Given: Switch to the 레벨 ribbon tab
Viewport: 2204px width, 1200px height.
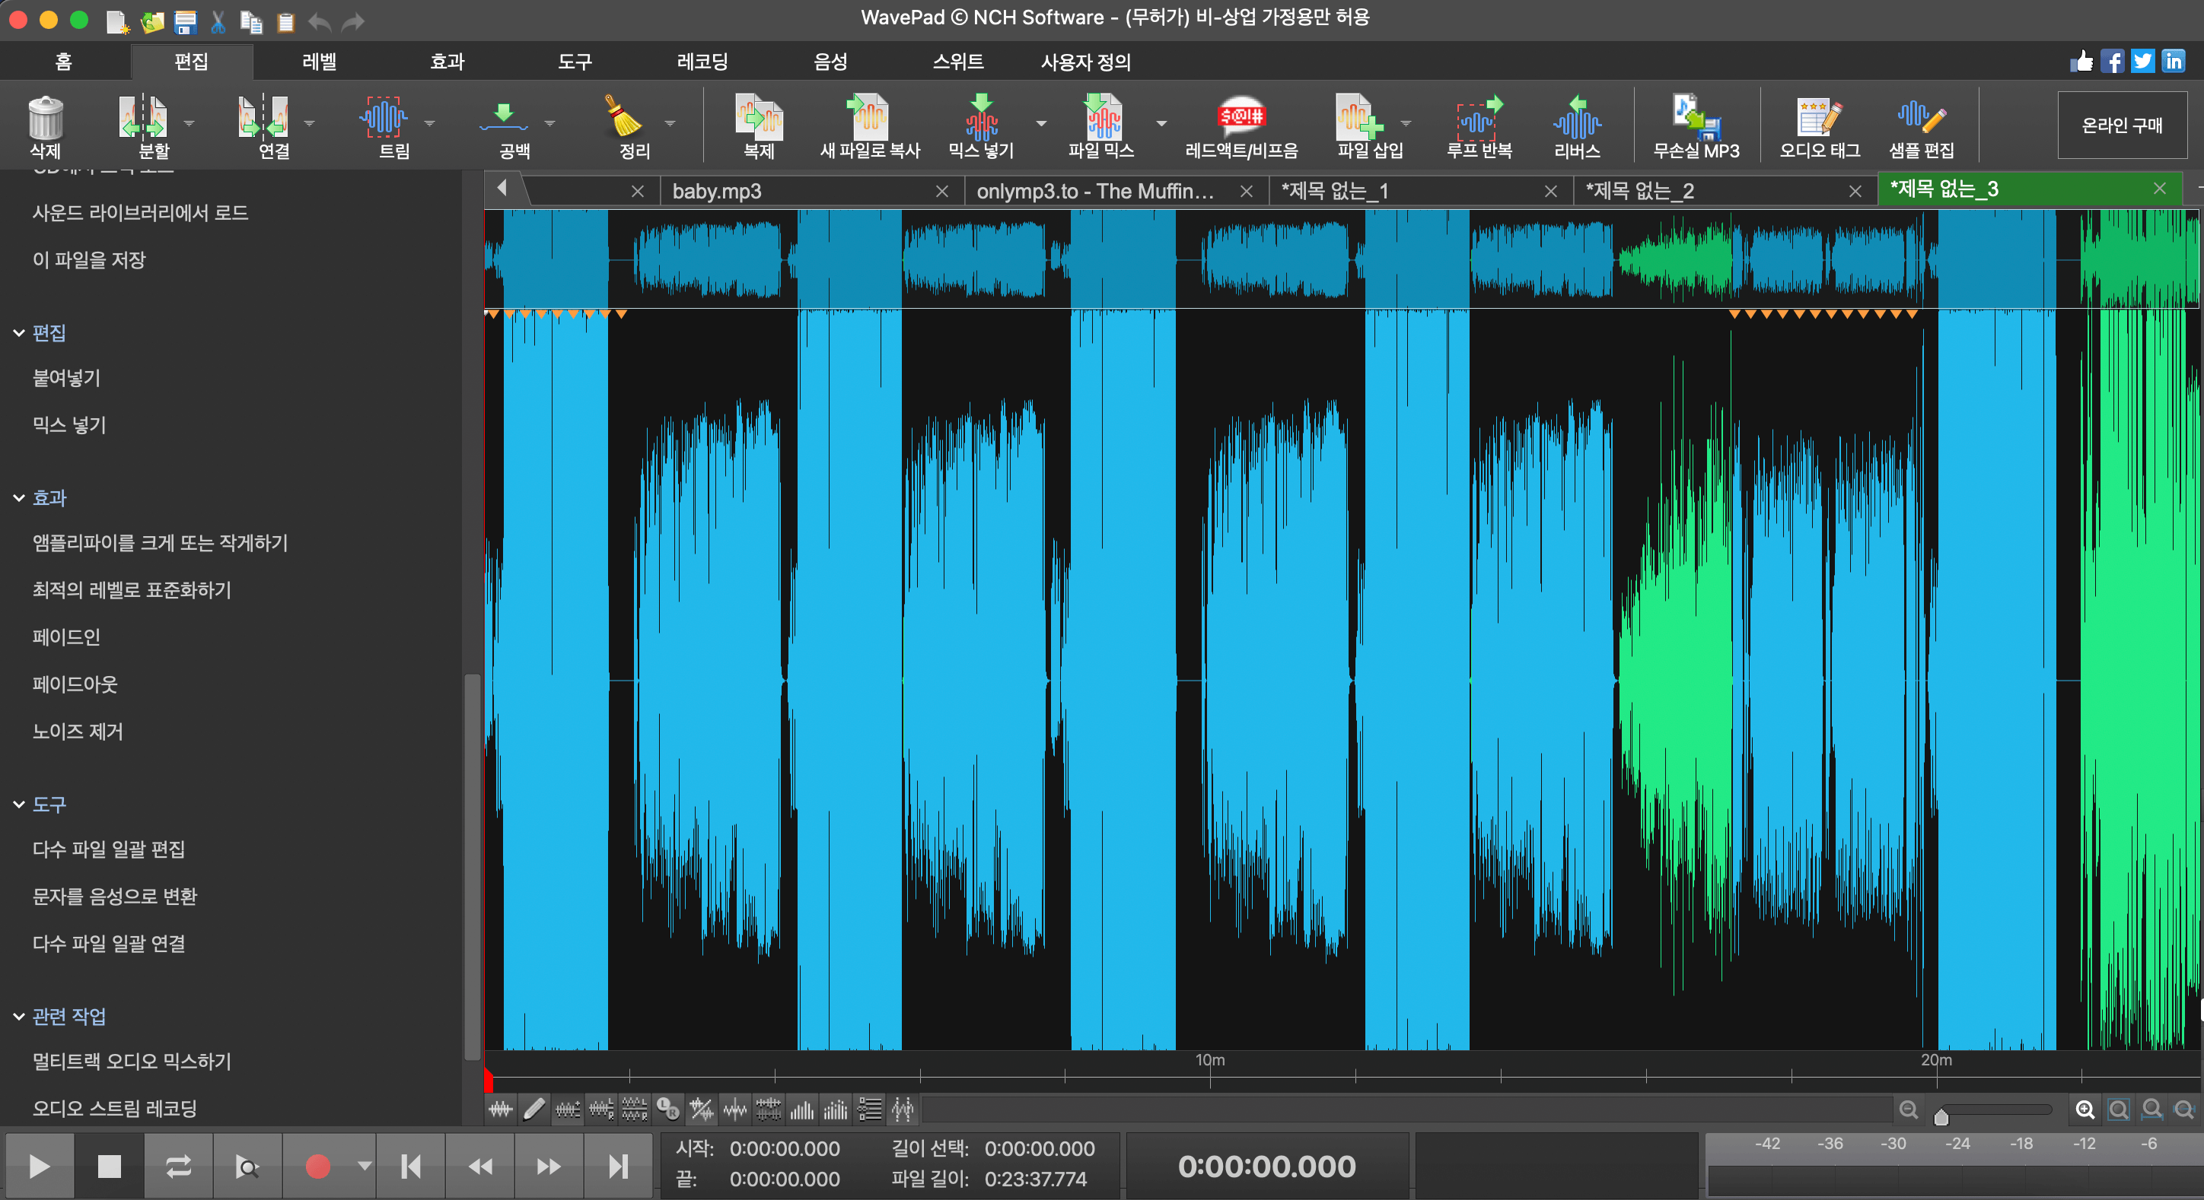Looking at the screenshot, I should (x=319, y=62).
